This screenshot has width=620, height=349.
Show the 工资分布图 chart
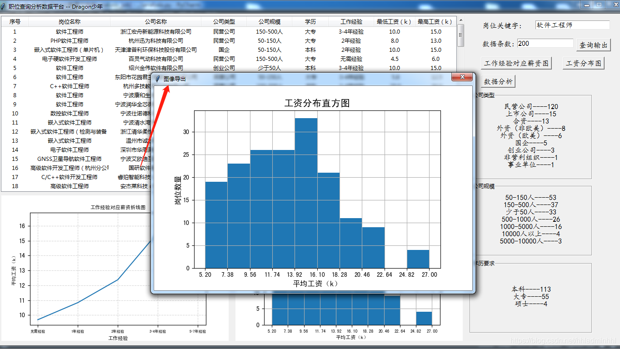[583, 63]
